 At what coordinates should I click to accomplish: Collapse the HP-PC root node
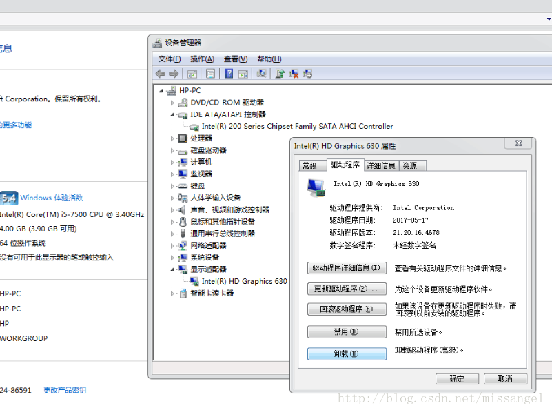coord(161,91)
